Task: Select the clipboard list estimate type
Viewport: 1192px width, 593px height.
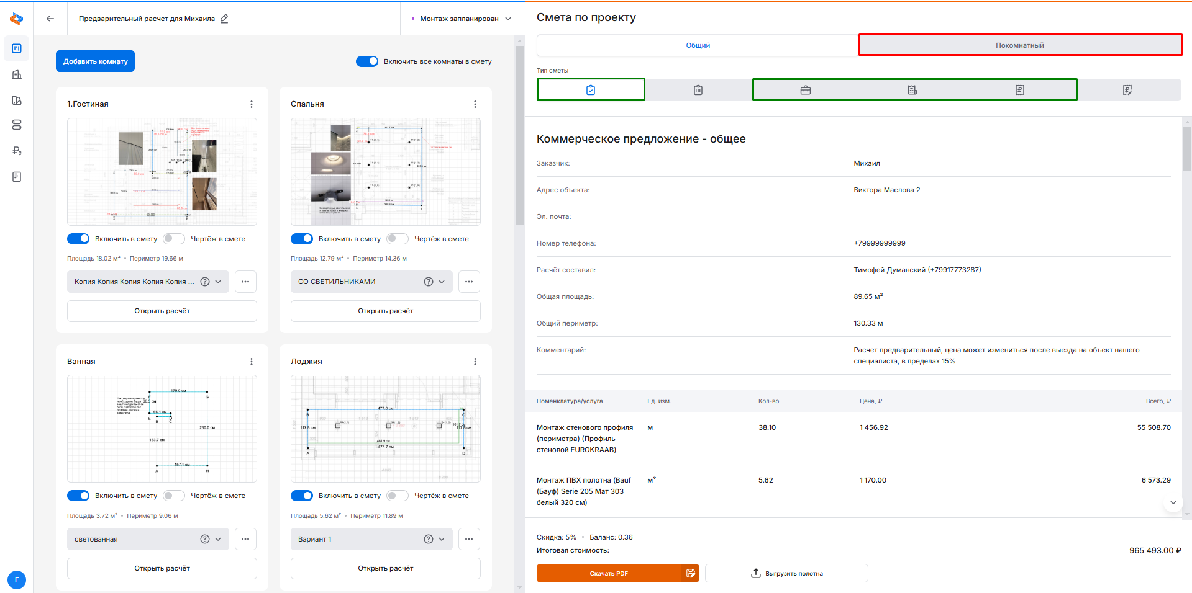Action: tap(698, 90)
